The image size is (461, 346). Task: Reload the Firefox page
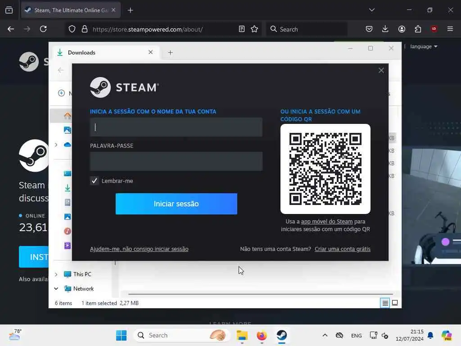click(x=43, y=29)
